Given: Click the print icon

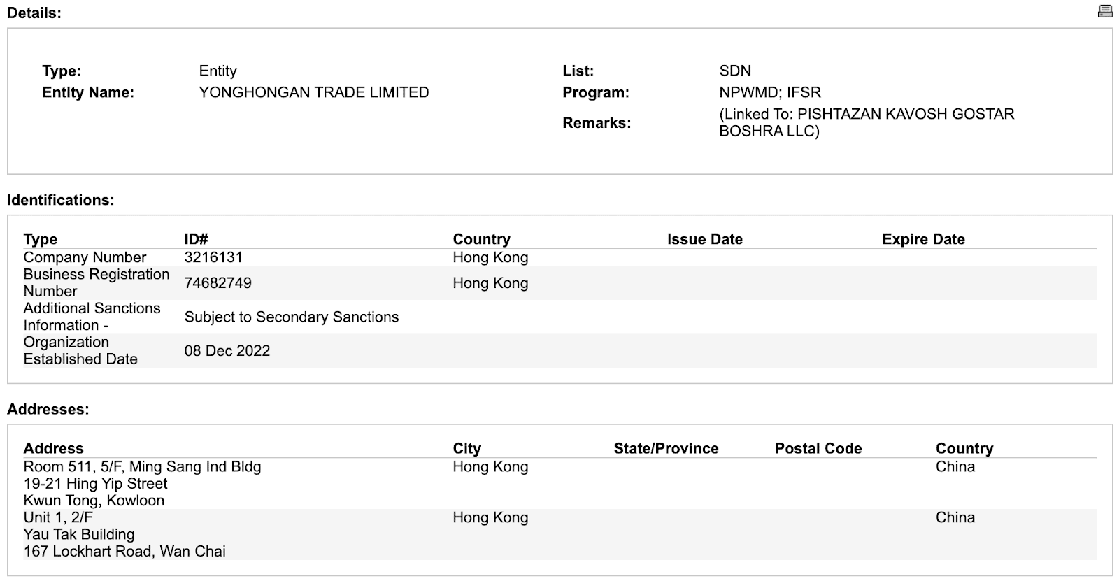Looking at the screenshot, I should (1104, 12).
